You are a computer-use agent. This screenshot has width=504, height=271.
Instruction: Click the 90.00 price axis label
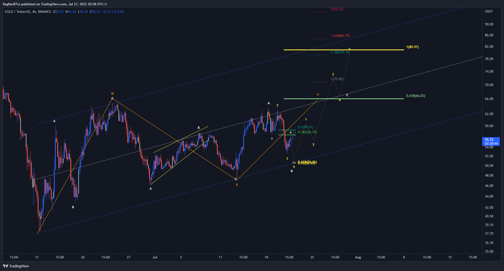[489, 24]
